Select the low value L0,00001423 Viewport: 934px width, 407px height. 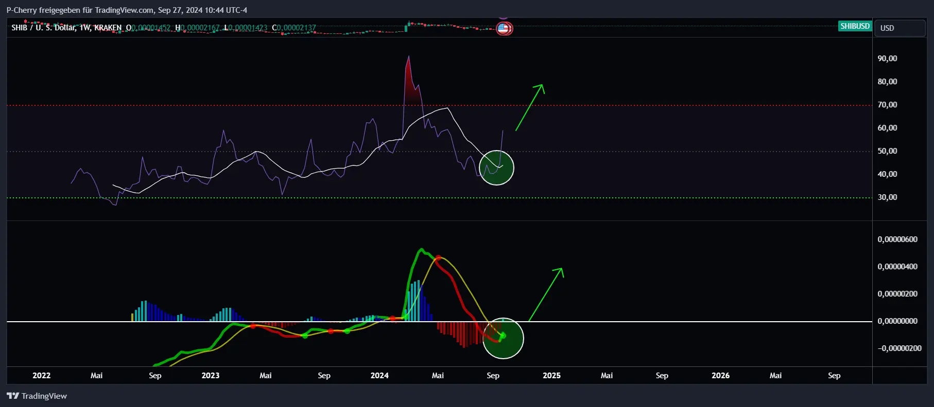pos(246,28)
